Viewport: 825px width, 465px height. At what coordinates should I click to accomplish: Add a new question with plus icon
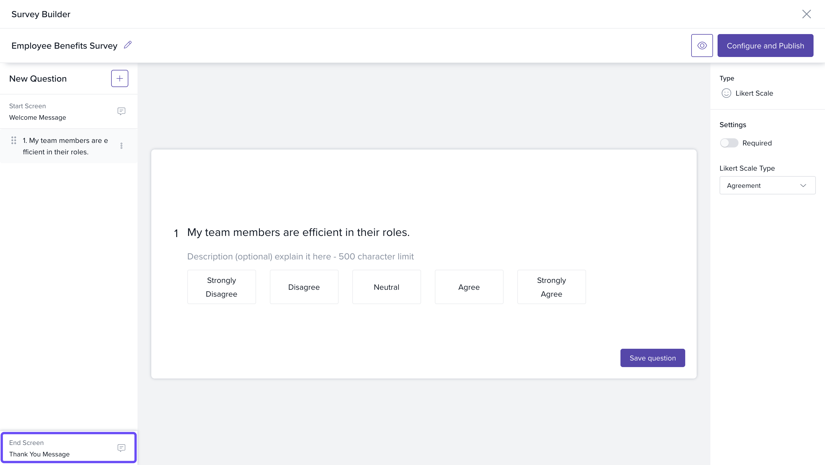point(119,78)
